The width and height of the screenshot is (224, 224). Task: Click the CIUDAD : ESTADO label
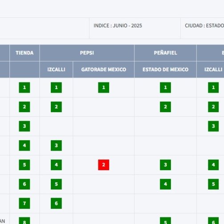click(x=204, y=26)
